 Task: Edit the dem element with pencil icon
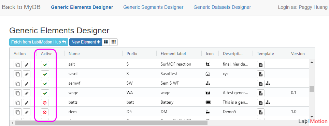(26, 112)
